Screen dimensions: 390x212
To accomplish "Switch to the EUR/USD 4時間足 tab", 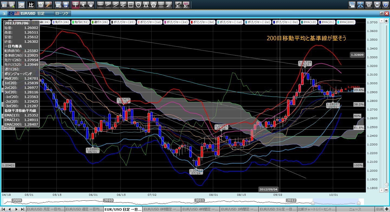I will tap(200, 209).
